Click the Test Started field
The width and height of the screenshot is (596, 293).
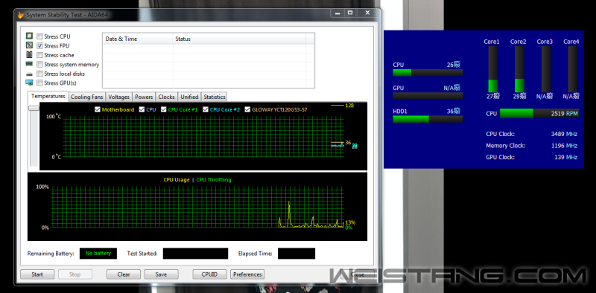point(195,254)
